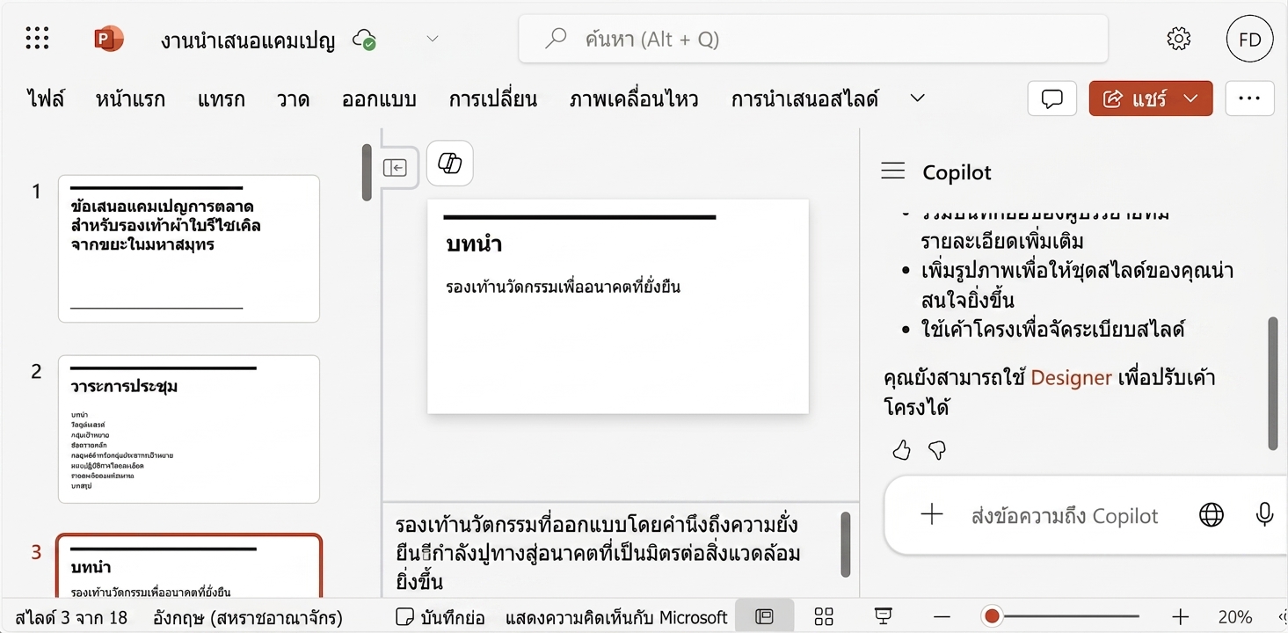Click into the speaker notes text
Image resolution: width=1288 pixels, height=633 pixels.
pyautogui.click(x=598, y=552)
